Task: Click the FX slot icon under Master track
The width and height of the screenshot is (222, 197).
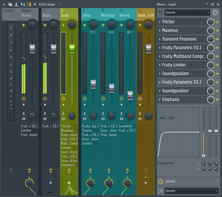Action: (29, 171)
